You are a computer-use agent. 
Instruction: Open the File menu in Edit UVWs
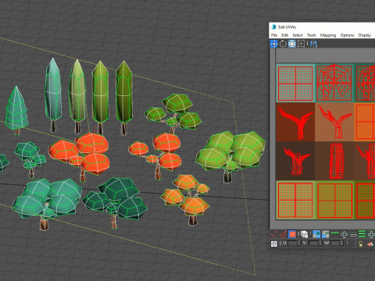pyautogui.click(x=274, y=35)
